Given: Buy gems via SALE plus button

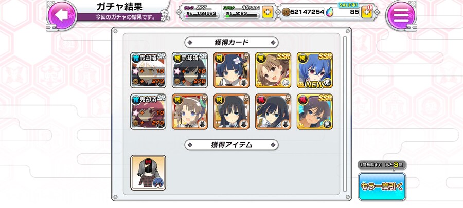Looking at the screenshot, I should tap(366, 12).
